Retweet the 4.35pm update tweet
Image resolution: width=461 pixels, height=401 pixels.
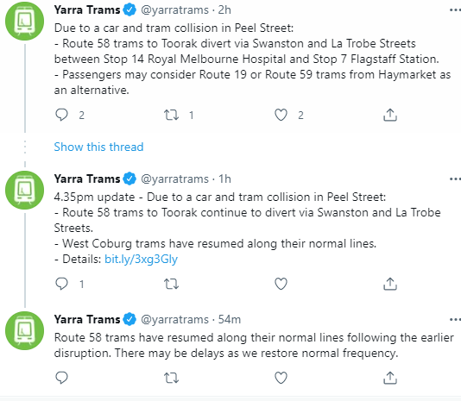pyautogui.click(x=171, y=284)
